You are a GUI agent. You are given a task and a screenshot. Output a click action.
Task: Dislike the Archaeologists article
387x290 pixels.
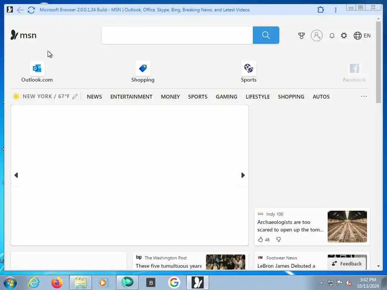[279, 239]
